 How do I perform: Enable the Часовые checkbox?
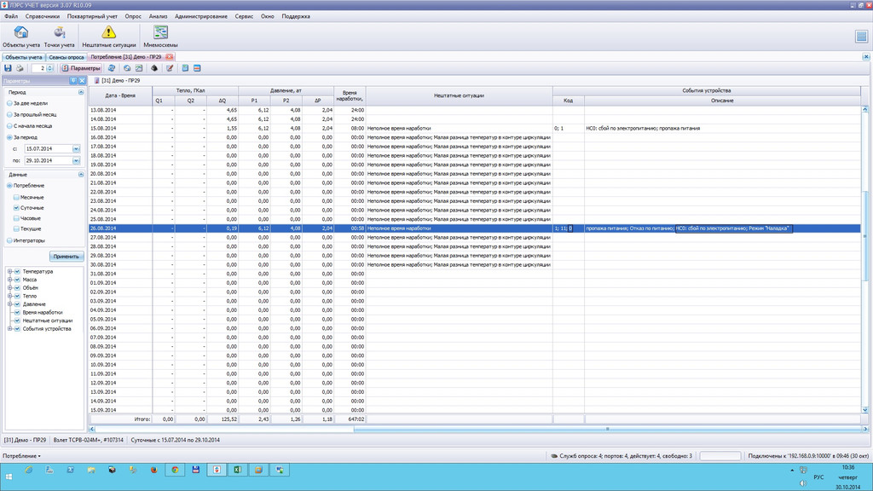(16, 218)
